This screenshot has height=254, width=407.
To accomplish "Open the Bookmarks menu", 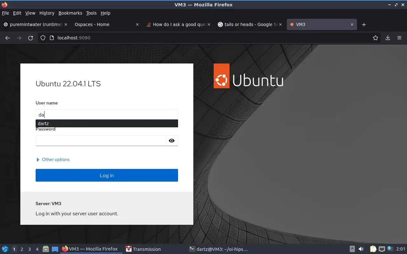I will [70, 13].
